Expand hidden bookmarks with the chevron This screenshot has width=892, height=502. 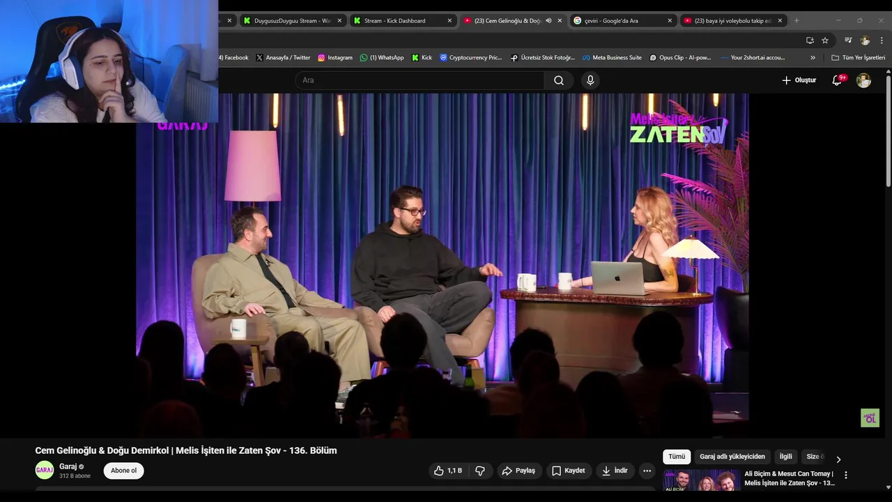tap(813, 58)
